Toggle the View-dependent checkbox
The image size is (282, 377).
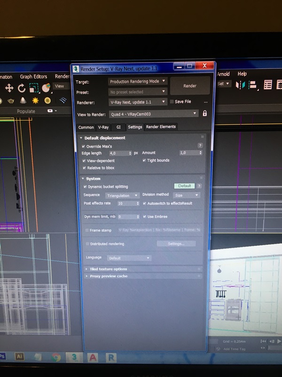pos(84,161)
